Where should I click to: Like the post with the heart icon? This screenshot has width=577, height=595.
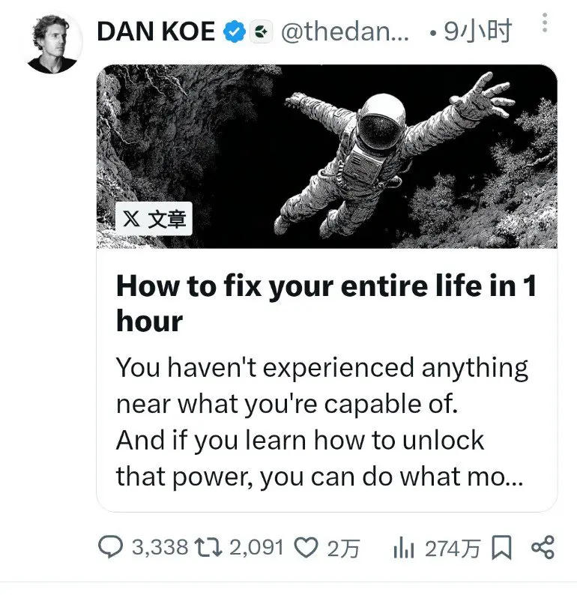(x=306, y=548)
